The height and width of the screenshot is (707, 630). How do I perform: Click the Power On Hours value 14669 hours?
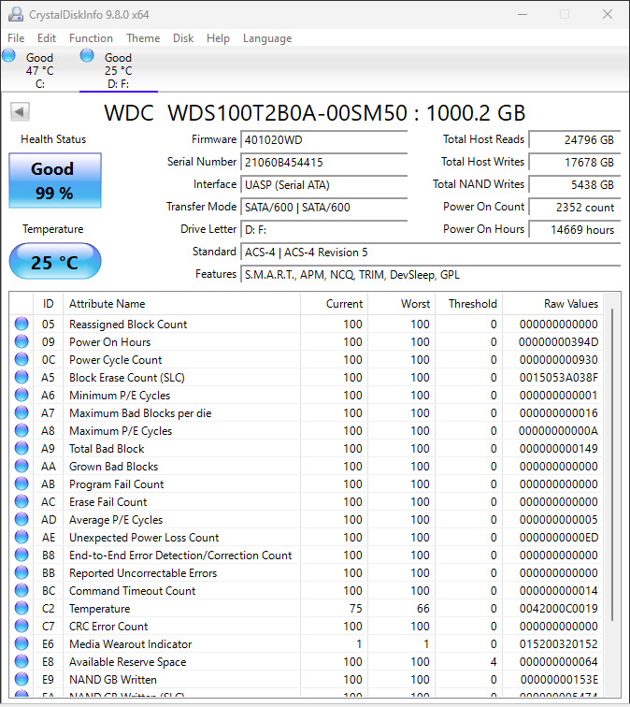tap(575, 230)
